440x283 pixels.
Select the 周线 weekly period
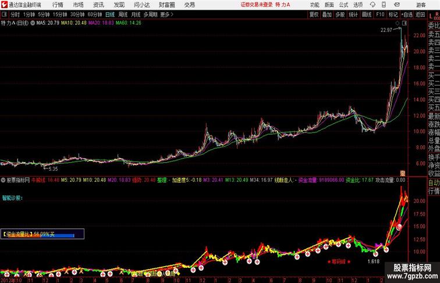[123, 15]
